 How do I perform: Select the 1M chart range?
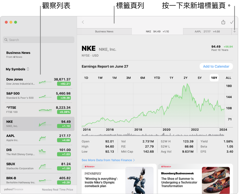tap(114, 78)
